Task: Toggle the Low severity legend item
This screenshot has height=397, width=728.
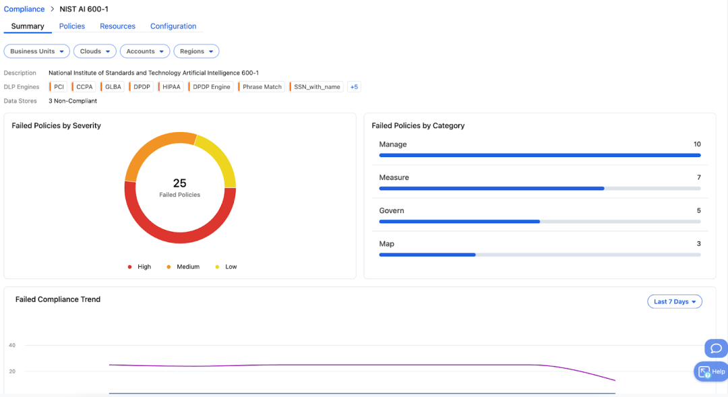Action: (226, 267)
